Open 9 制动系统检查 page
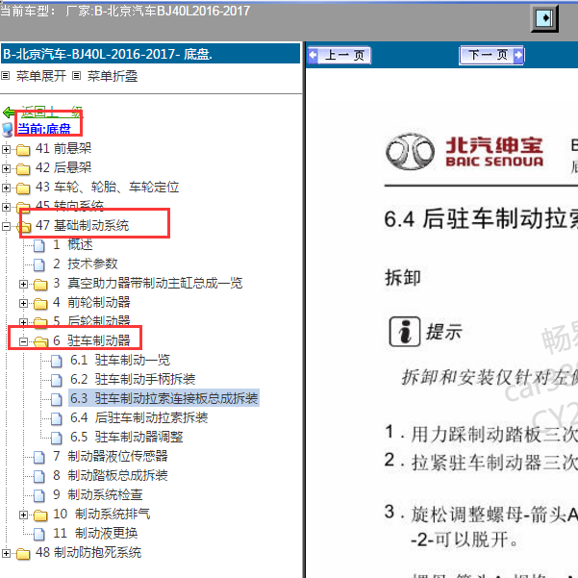The height and width of the screenshot is (578, 578). [98, 494]
